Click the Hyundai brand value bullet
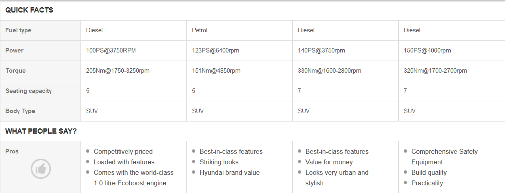The width and height of the screenshot is (506, 193). [230, 173]
